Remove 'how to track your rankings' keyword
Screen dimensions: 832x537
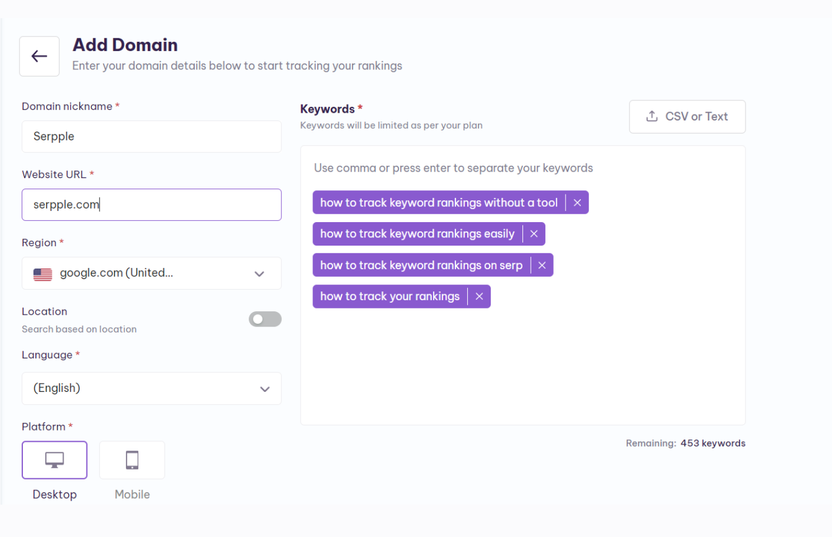pos(479,297)
